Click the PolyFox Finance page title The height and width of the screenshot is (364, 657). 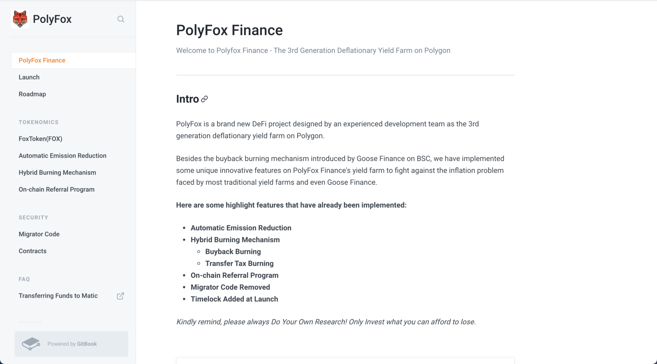click(229, 30)
